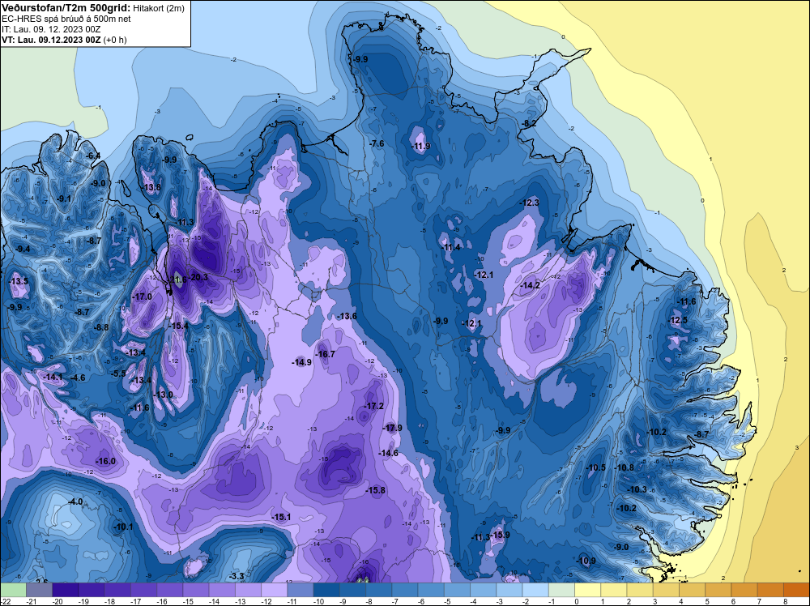Viewport: 810px width, 606px height.
Task: Click the -9.4 temperature value
Action: [22, 249]
